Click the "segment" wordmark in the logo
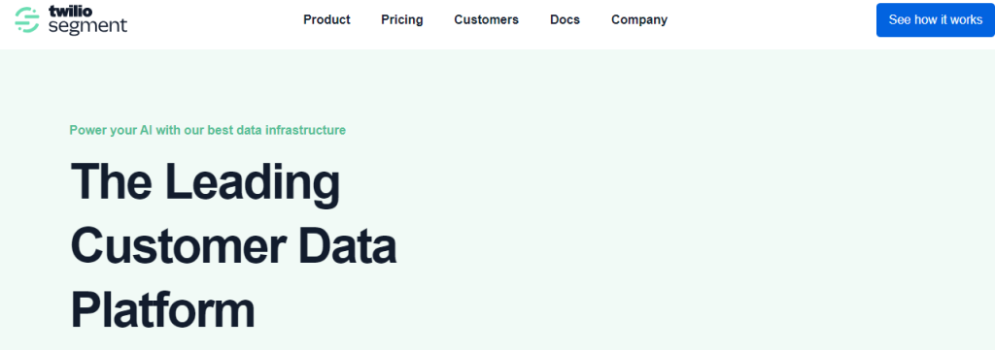This screenshot has width=995, height=350. pyautogui.click(x=87, y=26)
